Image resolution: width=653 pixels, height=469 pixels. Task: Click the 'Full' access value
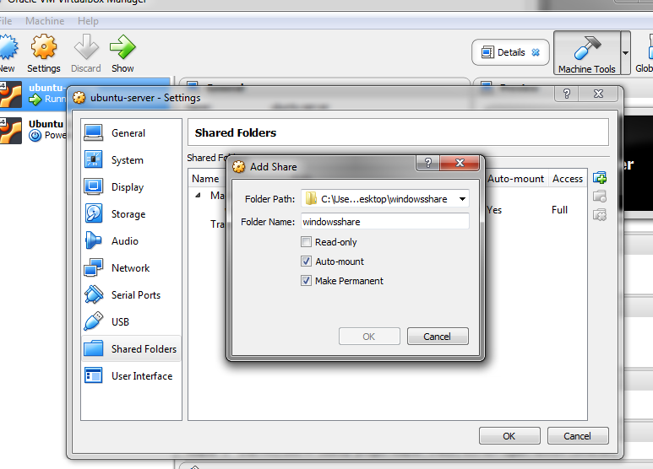click(559, 210)
